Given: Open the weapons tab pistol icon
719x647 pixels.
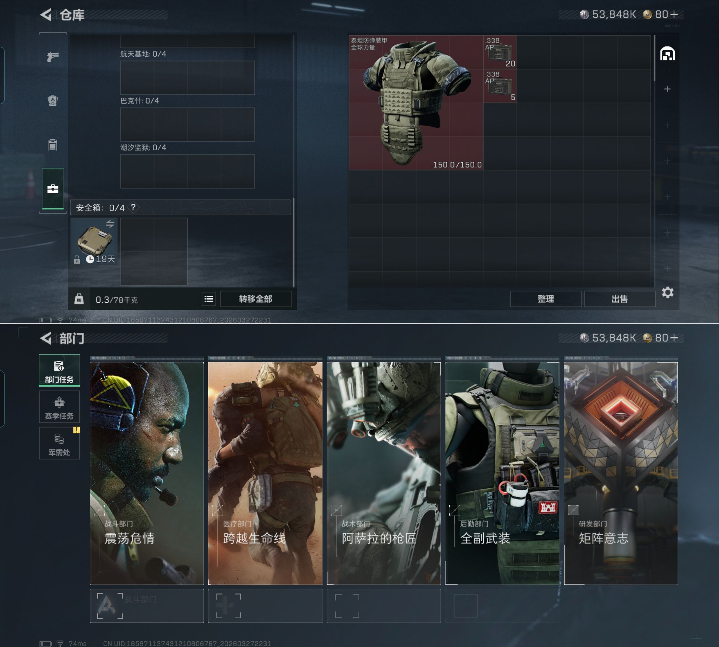Looking at the screenshot, I should 53,57.
